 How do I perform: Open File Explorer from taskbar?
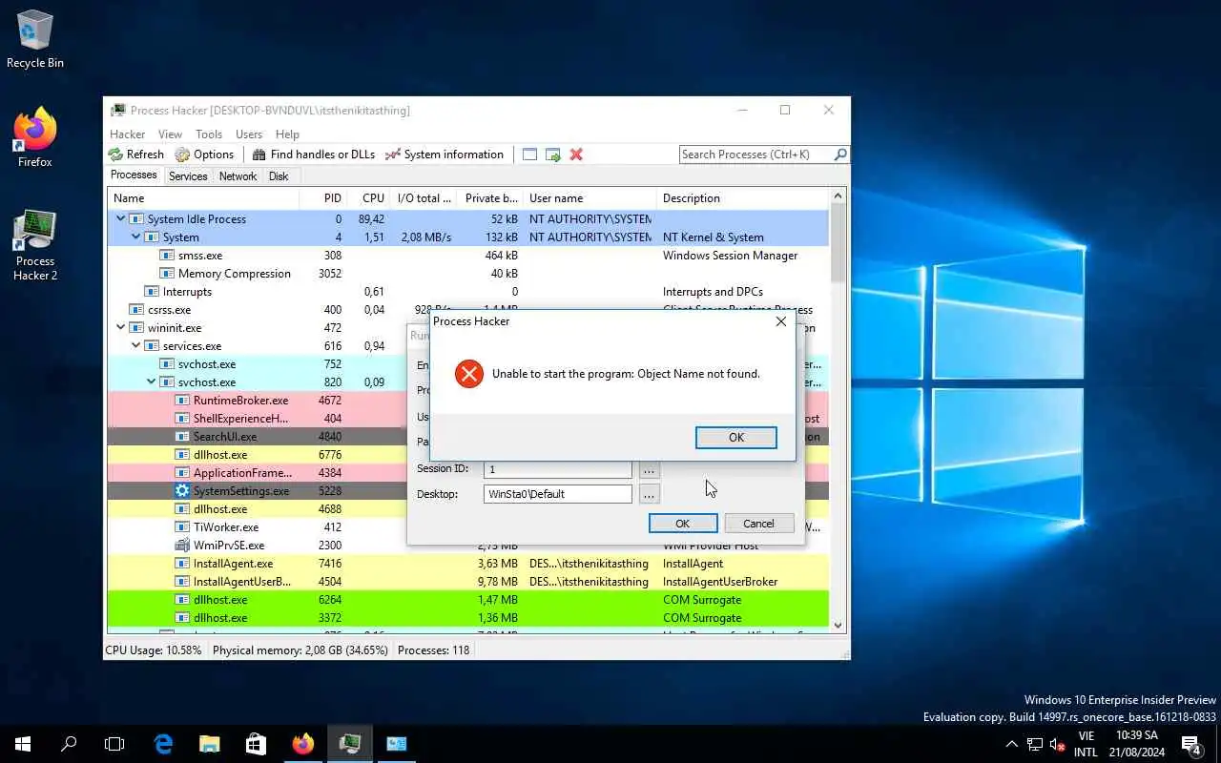[210, 744]
